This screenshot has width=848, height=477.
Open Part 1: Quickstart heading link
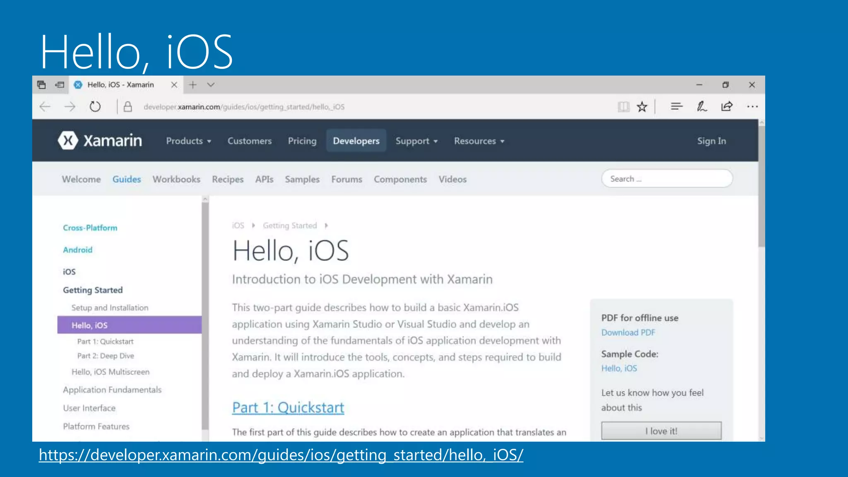(288, 407)
